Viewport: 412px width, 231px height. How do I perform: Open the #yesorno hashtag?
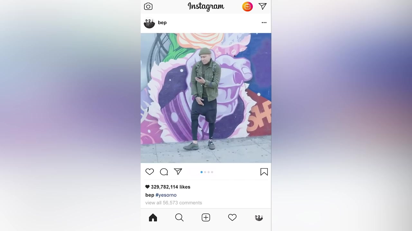166,195
